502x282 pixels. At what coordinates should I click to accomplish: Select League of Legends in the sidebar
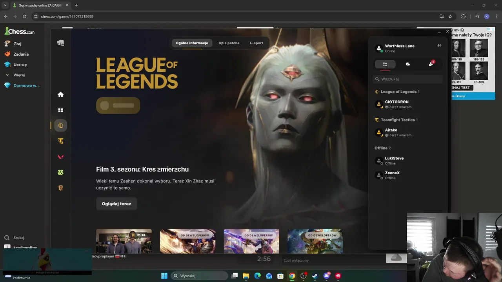click(60, 125)
